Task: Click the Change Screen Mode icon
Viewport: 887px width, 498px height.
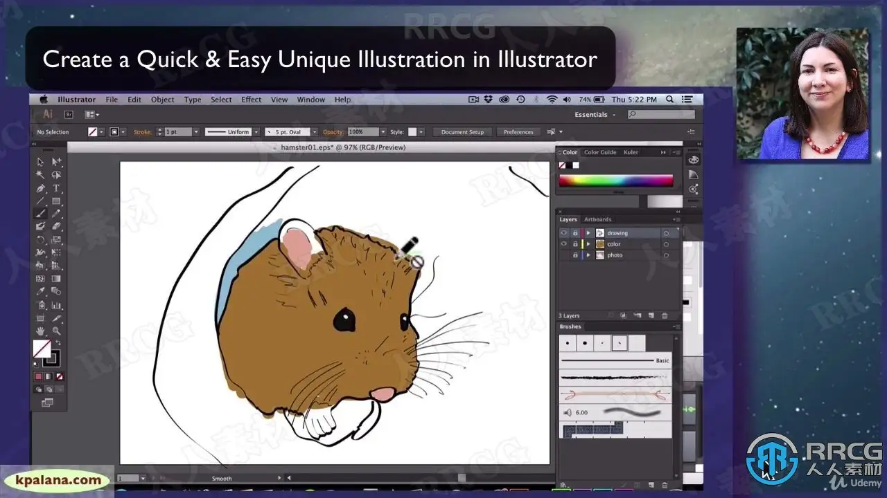Action: coord(47,402)
